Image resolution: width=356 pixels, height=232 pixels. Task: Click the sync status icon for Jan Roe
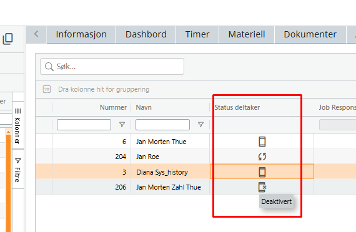262,157
